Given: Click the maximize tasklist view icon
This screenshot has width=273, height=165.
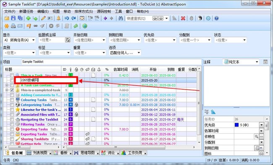Looking at the screenshot, I should point(82,18).
